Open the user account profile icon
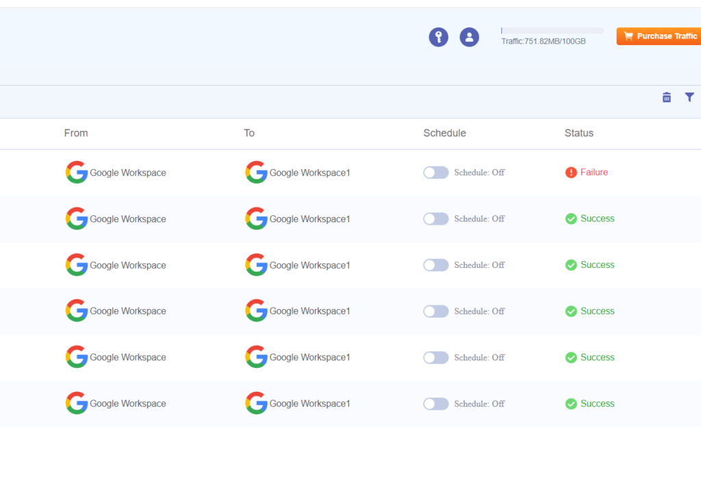Screen dimensions: 701x481 click(469, 37)
